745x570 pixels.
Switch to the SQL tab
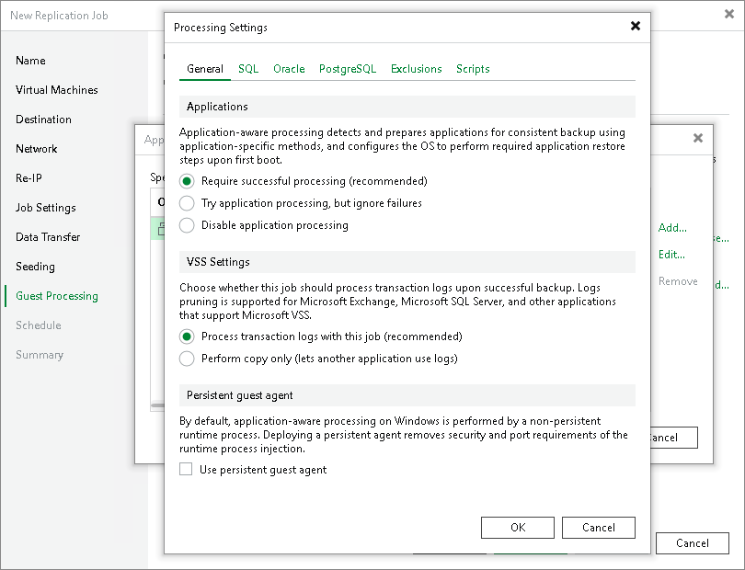pos(247,69)
